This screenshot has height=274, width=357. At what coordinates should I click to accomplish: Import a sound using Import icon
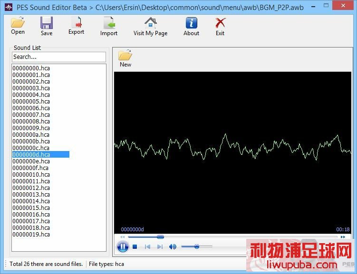(109, 23)
